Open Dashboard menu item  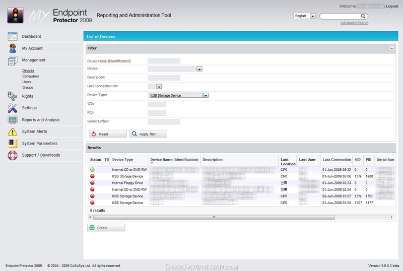pos(32,36)
